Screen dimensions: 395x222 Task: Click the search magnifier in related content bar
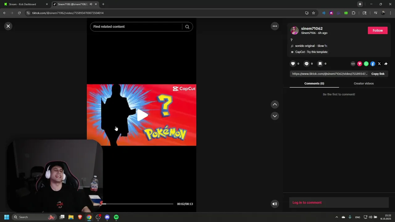click(x=187, y=27)
